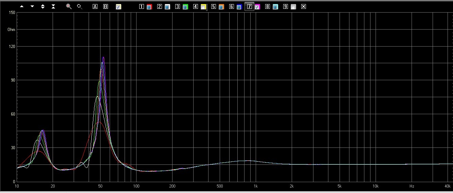453x193 pixels.
Task: Click the Ohm axis unit label
Action: (11, 30)
